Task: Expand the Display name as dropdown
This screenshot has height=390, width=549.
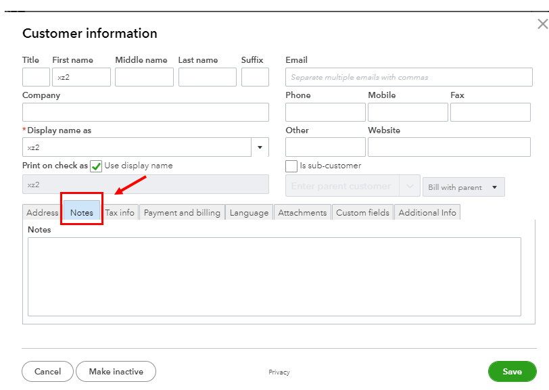Action: (260, 147)
